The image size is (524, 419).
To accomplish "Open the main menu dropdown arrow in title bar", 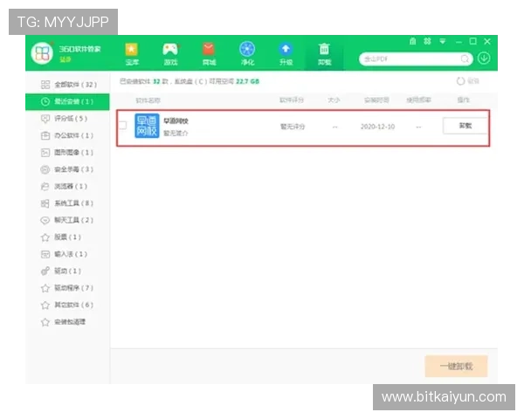I will click(x=443, y=41).
